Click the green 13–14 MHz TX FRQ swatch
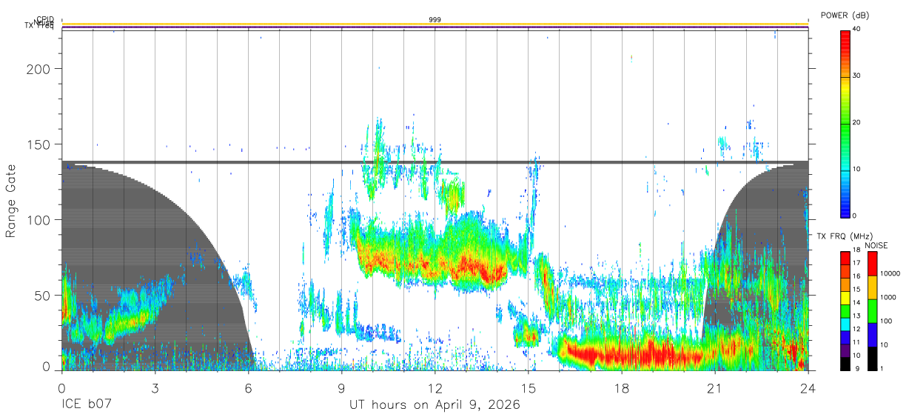 click(845, 310)
